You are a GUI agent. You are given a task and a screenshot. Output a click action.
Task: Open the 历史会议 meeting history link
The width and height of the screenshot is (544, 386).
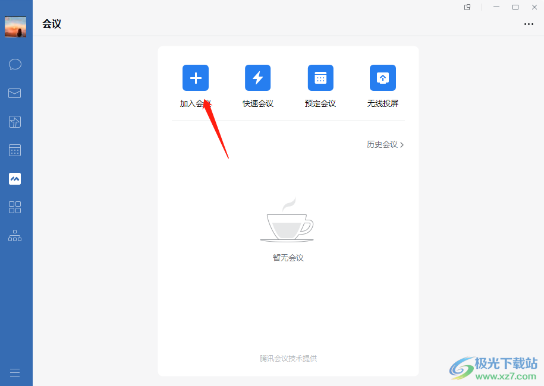(x=383, y=144)
